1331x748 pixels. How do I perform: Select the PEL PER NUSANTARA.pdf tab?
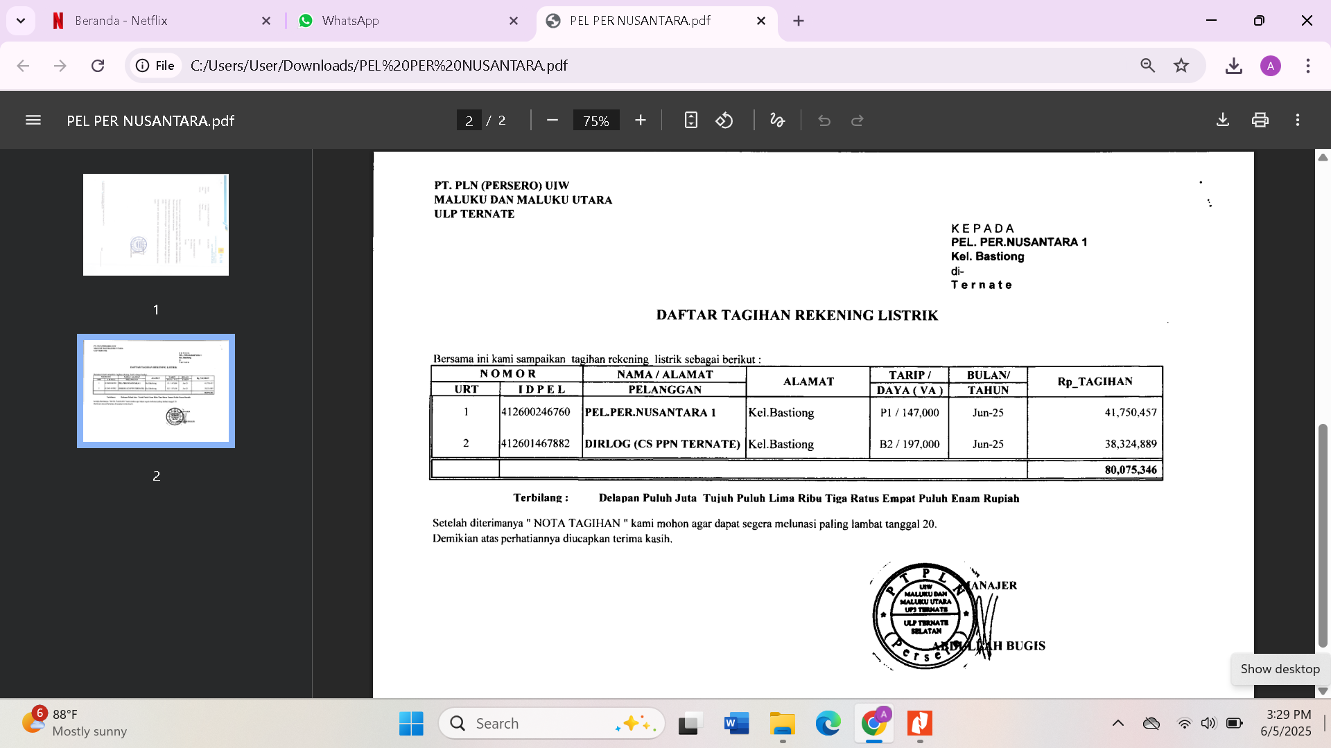655,21
